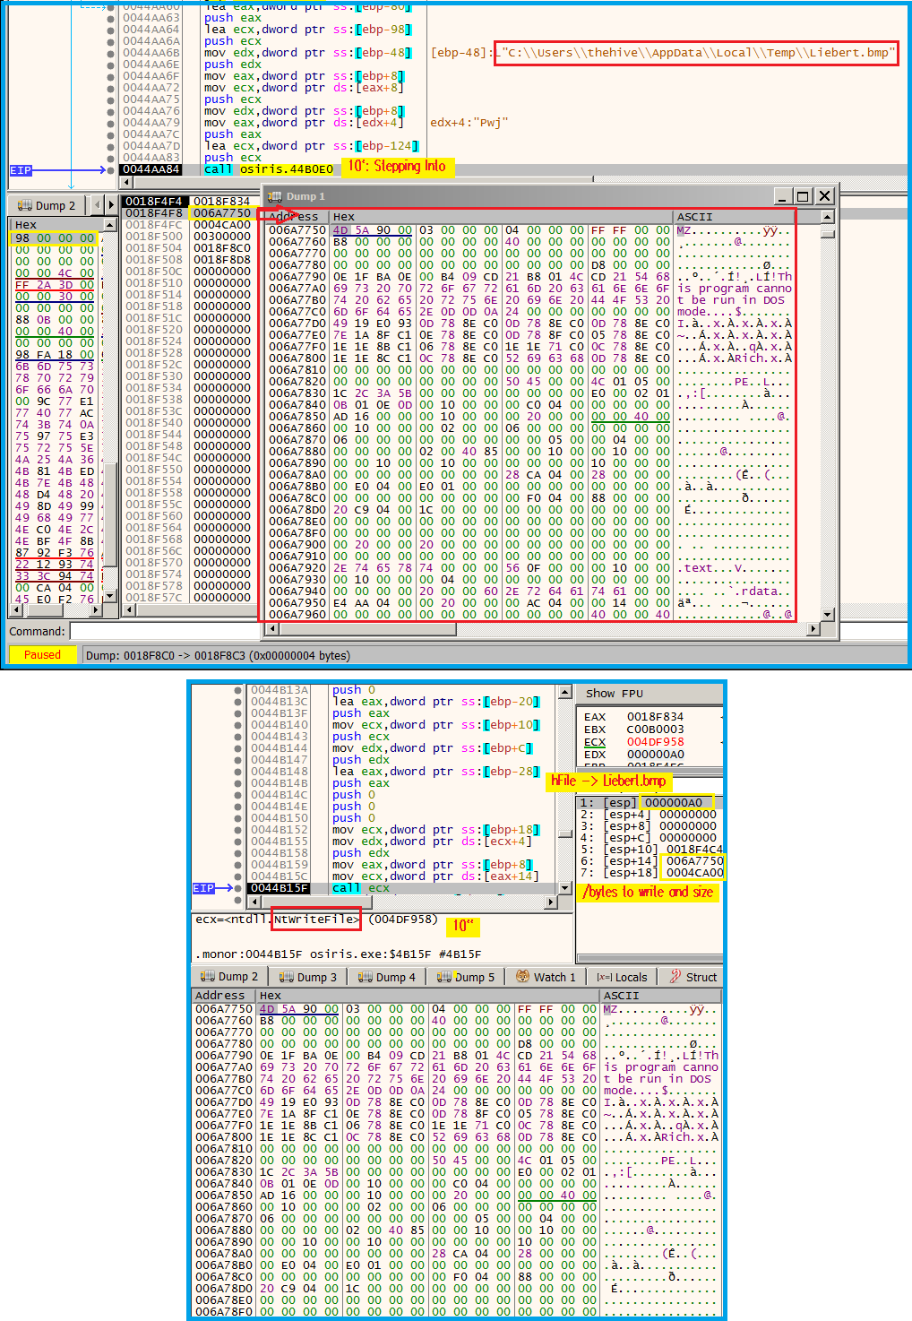The width and height of the screenshot is (912, 1321).
Task: Maximize the Dump 1 floating window
Action: pos(803,196)
